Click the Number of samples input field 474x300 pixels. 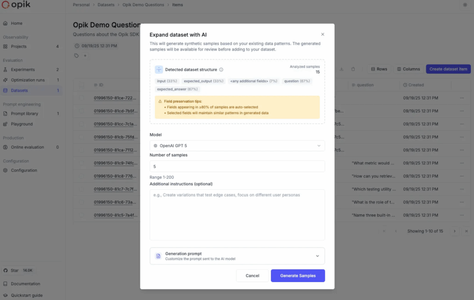point(237,167)
